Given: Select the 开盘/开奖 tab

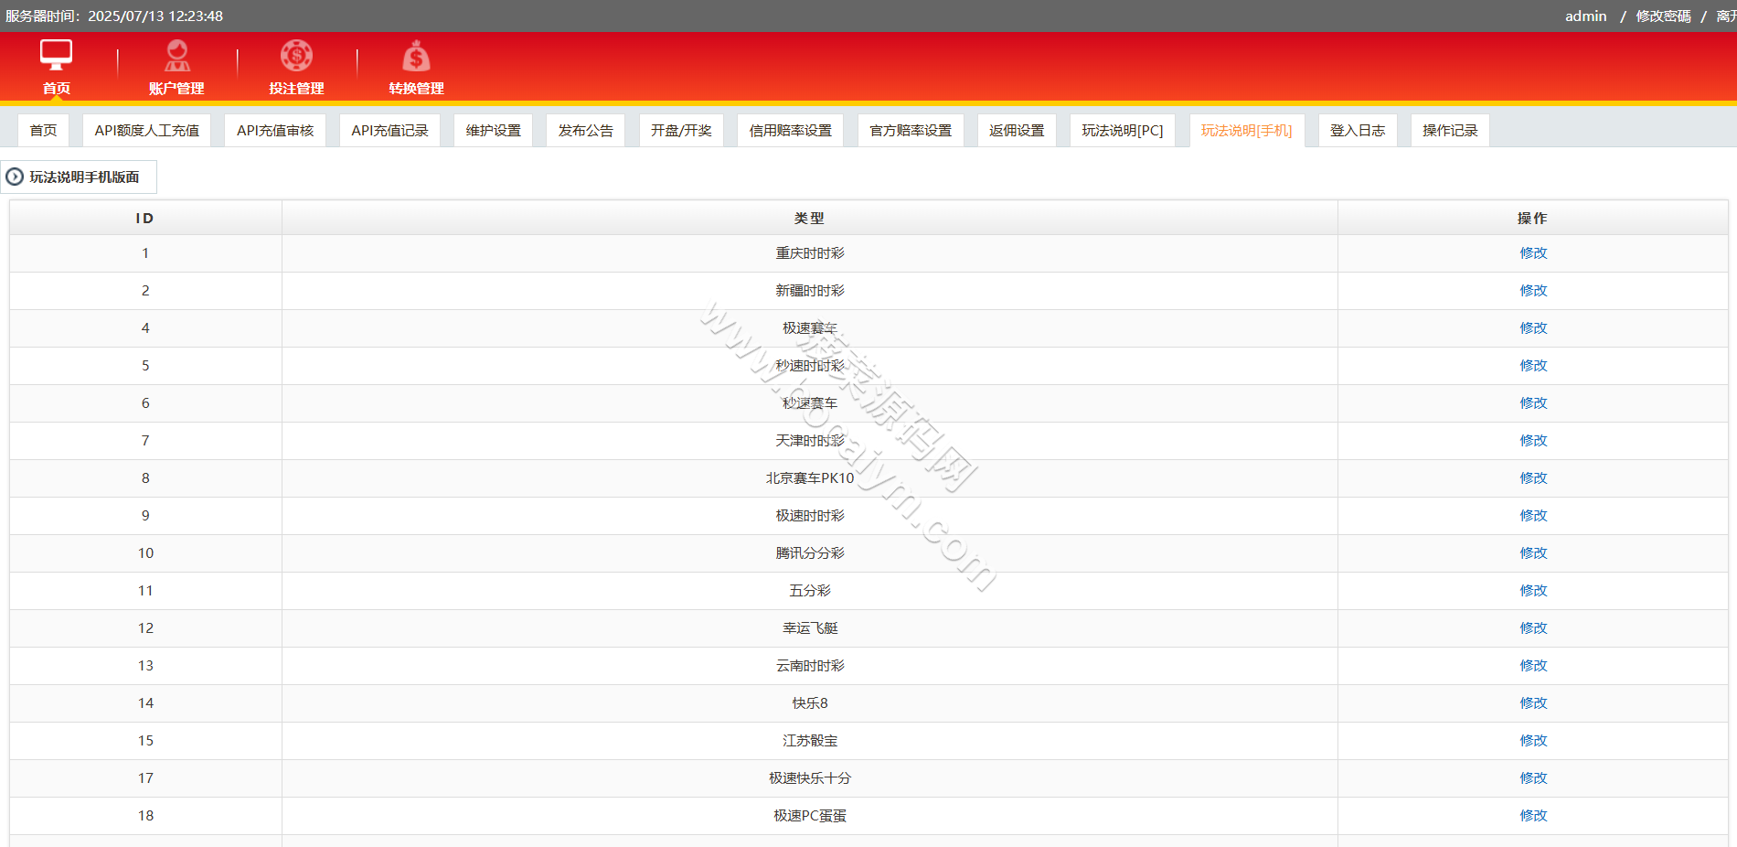Looking at the screenshot, I should (x=681, y=131).
